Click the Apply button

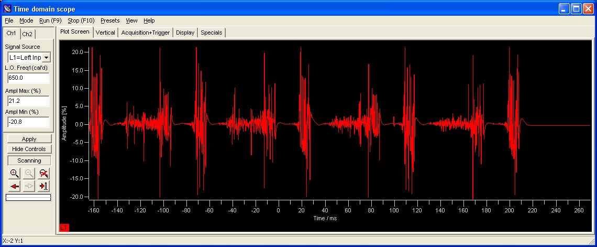29,139
